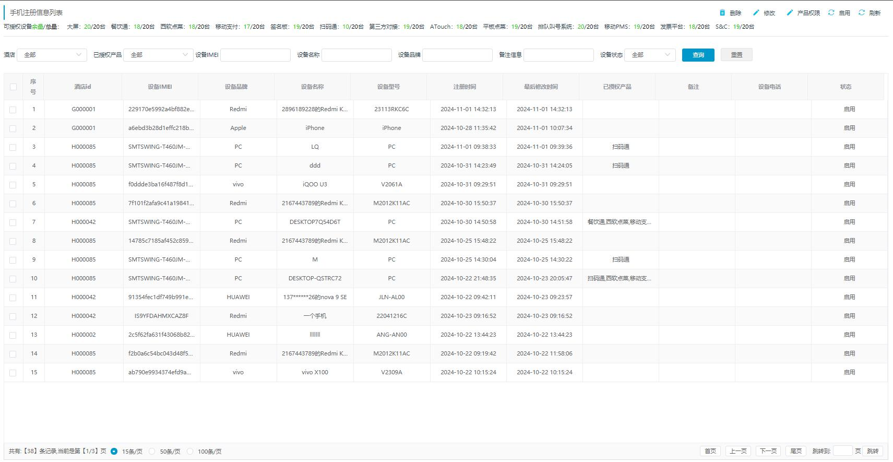
Task: Select the header select-all checkbox
Action: tap(13, 87)
